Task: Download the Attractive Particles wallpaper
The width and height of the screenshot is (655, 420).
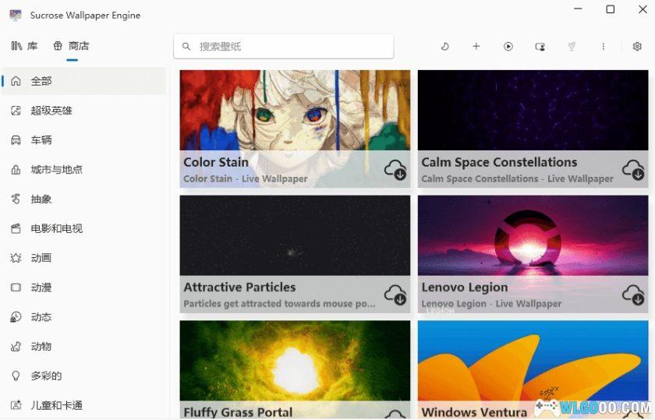Action: click(395, 295)
